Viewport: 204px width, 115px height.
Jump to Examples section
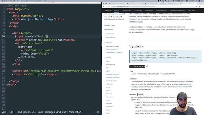pos(138,11)
